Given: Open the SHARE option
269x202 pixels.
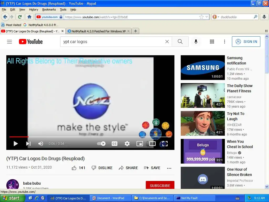Looking at the screenshot, I should click(x=128, y=168).
